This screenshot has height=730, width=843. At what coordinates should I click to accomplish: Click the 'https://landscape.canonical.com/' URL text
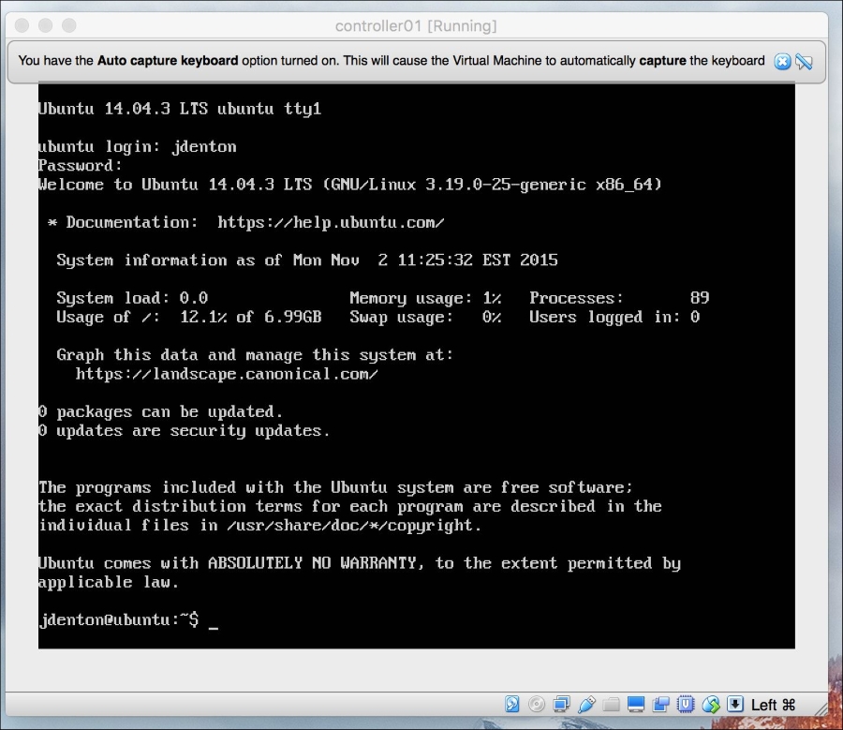227,374
